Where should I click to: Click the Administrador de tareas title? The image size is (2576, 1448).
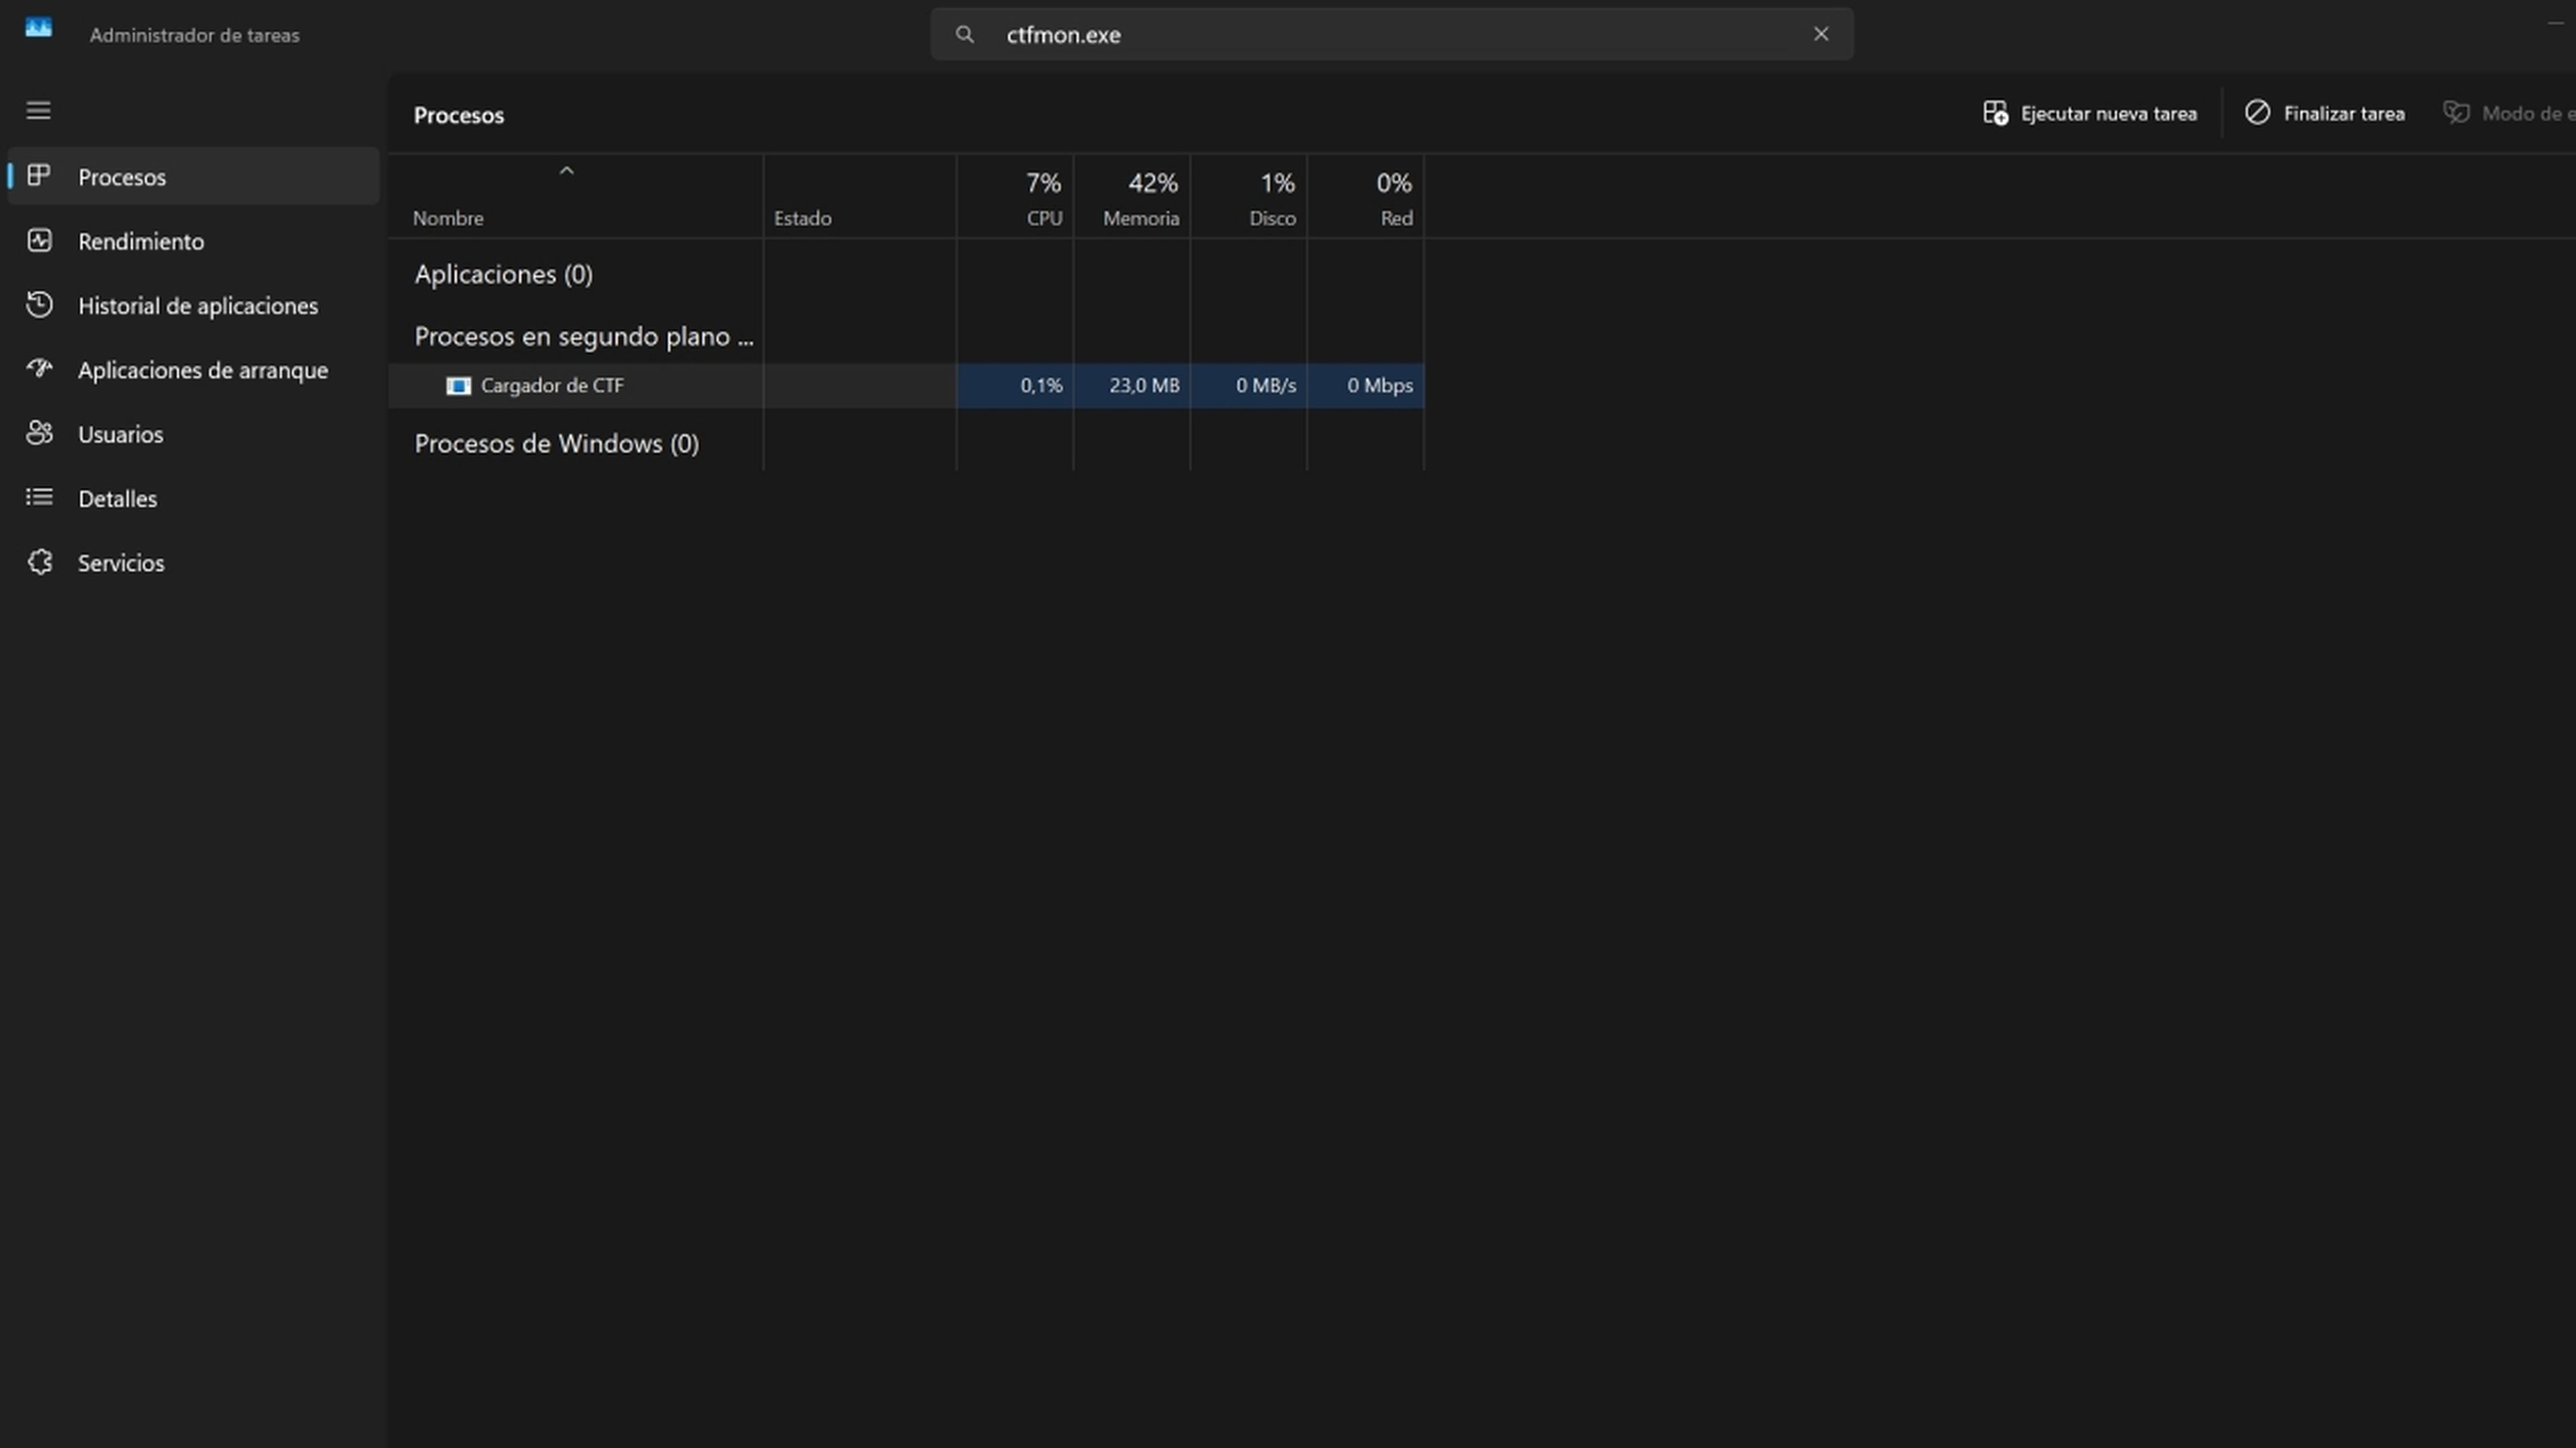(195, 35)
